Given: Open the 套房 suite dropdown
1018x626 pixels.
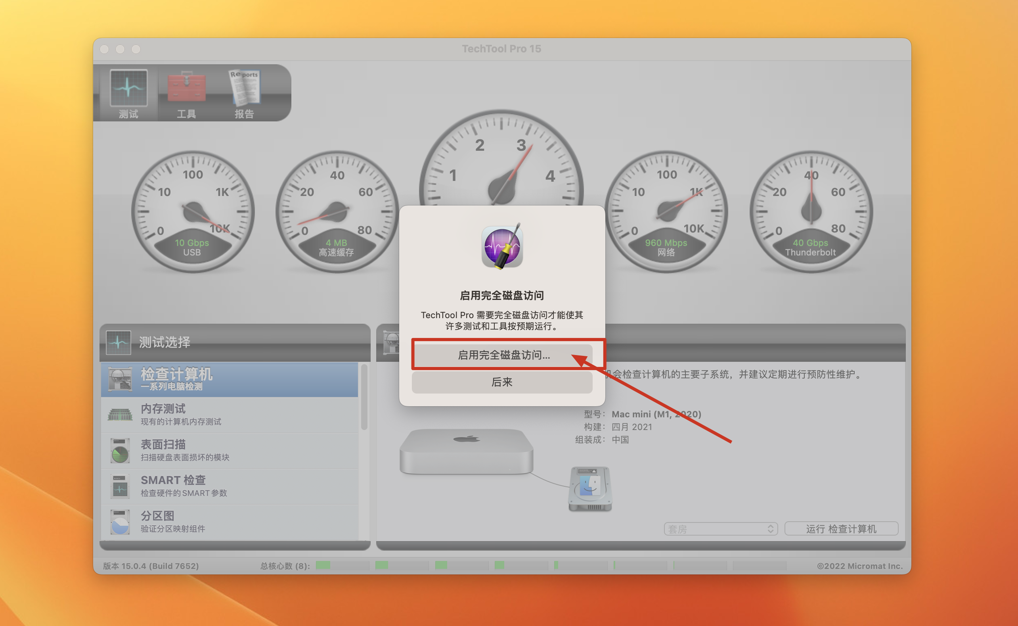Looking at the screenshot, I should (720, 529).
